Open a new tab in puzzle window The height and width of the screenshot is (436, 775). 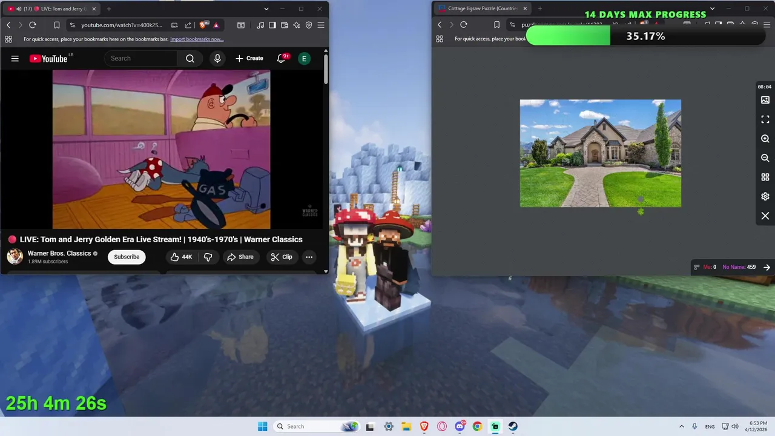pos(540,8)
